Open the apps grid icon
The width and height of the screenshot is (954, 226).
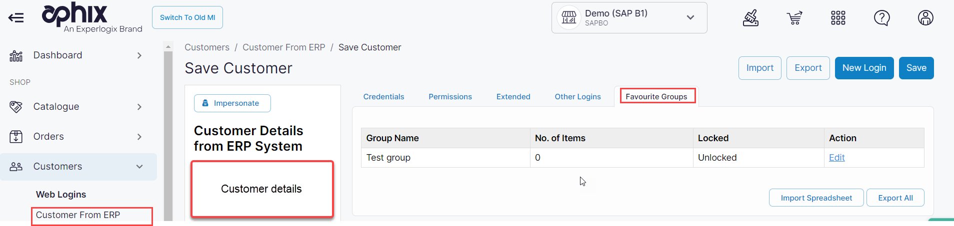pyautogui.click(x=838, y=18)
